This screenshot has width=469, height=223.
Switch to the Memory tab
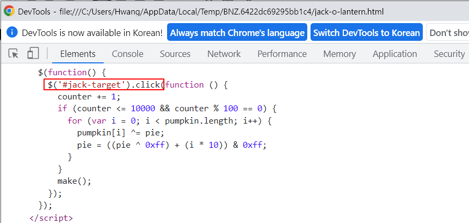pos(340,54)
